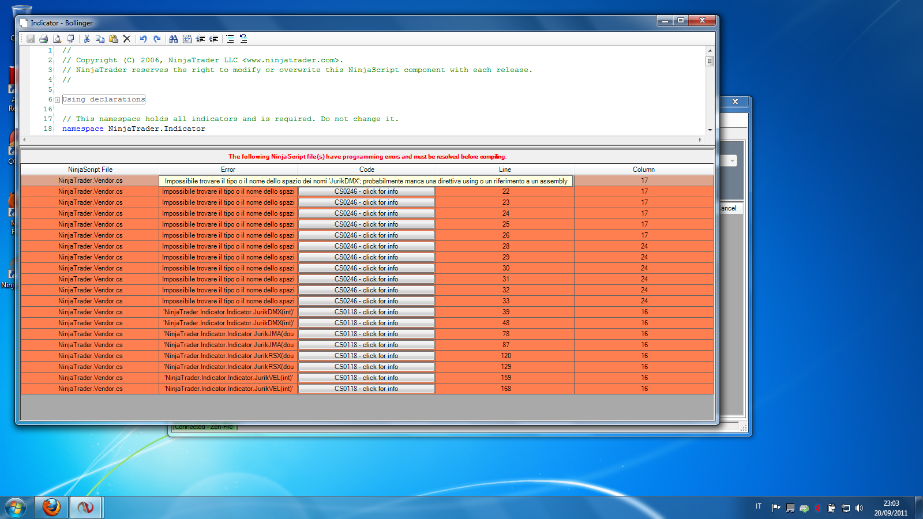Click the compile icon in the toolbar
The width and height of the screenshot is (923, 519).
click(x=70, y=39)
